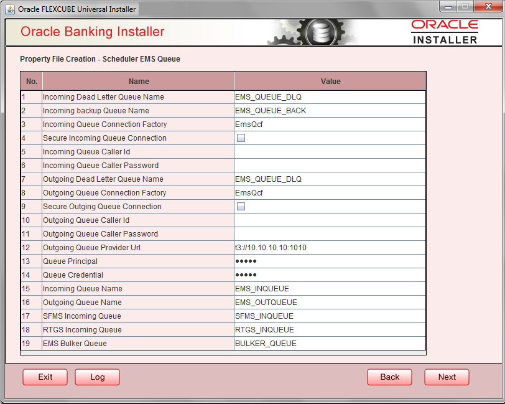Click the masked Queue Principal field
The height and width of the screenshot is (404, 505).
[x=330, y=261]
